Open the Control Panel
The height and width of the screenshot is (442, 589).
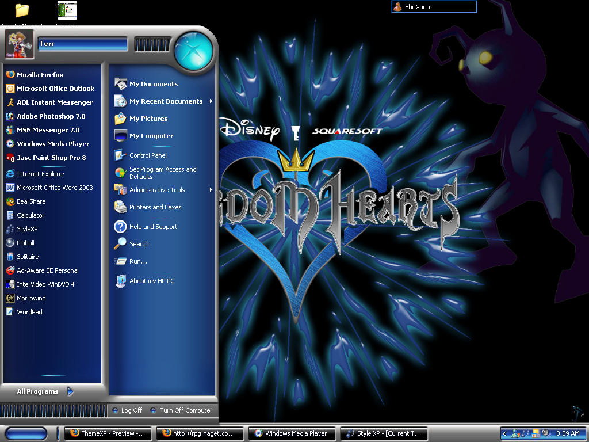[147, 155]
